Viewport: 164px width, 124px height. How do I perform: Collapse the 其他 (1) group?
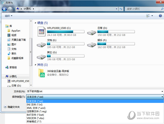tap(35, 65)
